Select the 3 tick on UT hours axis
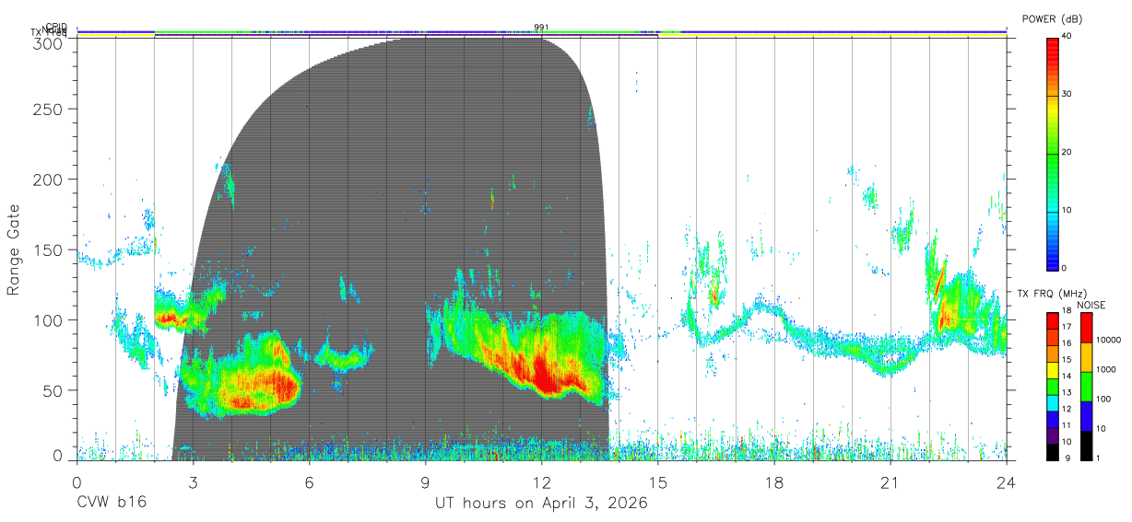This screenshot has width=1132, height=522. (193, 481)
